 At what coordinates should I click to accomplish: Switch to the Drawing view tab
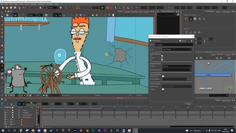tap(127, 12)
